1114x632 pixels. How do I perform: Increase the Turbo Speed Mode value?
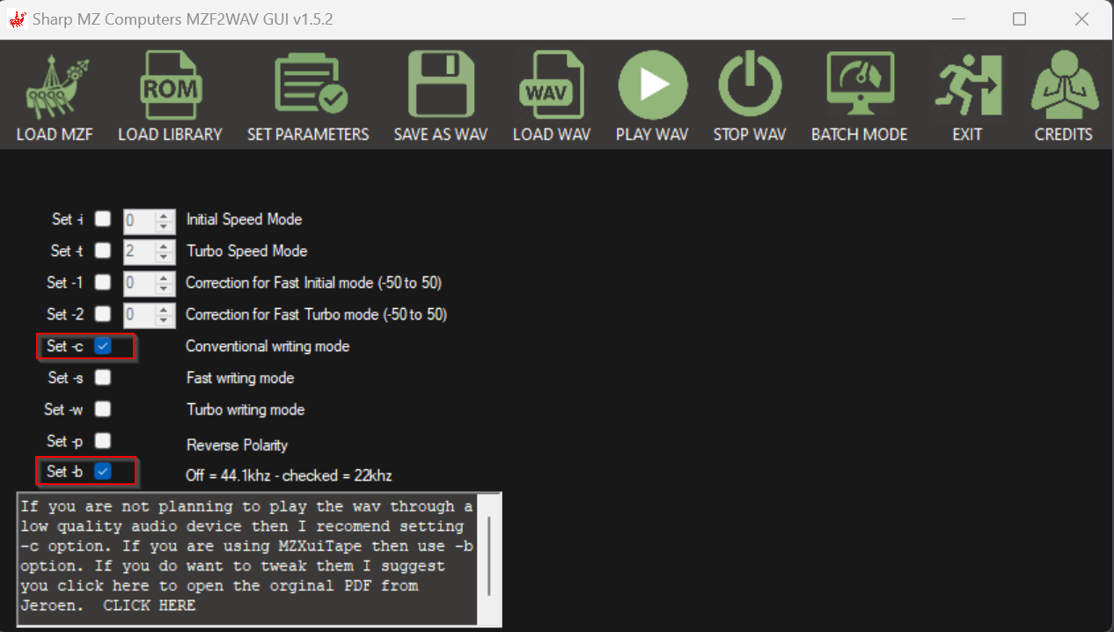(164, 246)
